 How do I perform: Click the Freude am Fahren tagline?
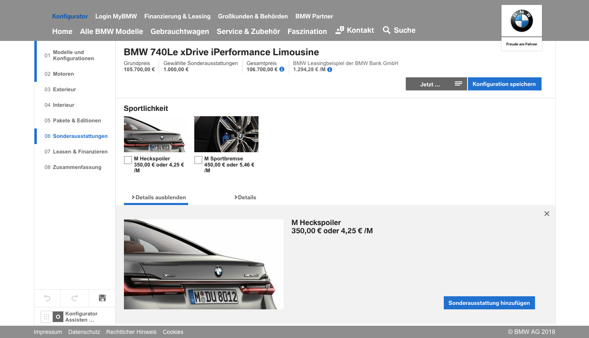[x=522, y=44]
